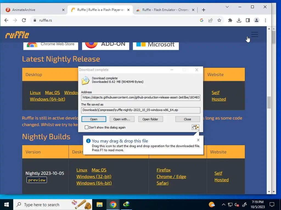281x210 pixels.
Task: Click the share page icon
Action: pos(210,20)
